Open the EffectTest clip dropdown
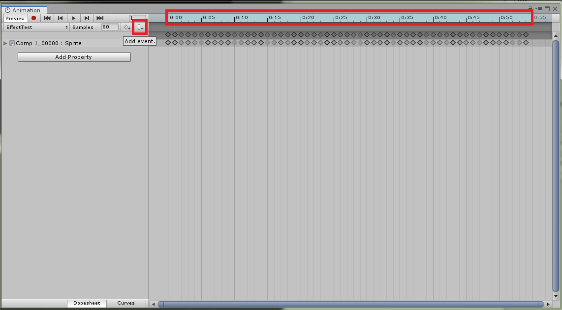This screenshot has width=562, height=310. (x=37, y=27)
